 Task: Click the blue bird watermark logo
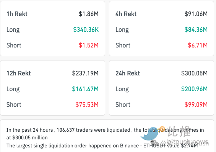click(149, 134)
